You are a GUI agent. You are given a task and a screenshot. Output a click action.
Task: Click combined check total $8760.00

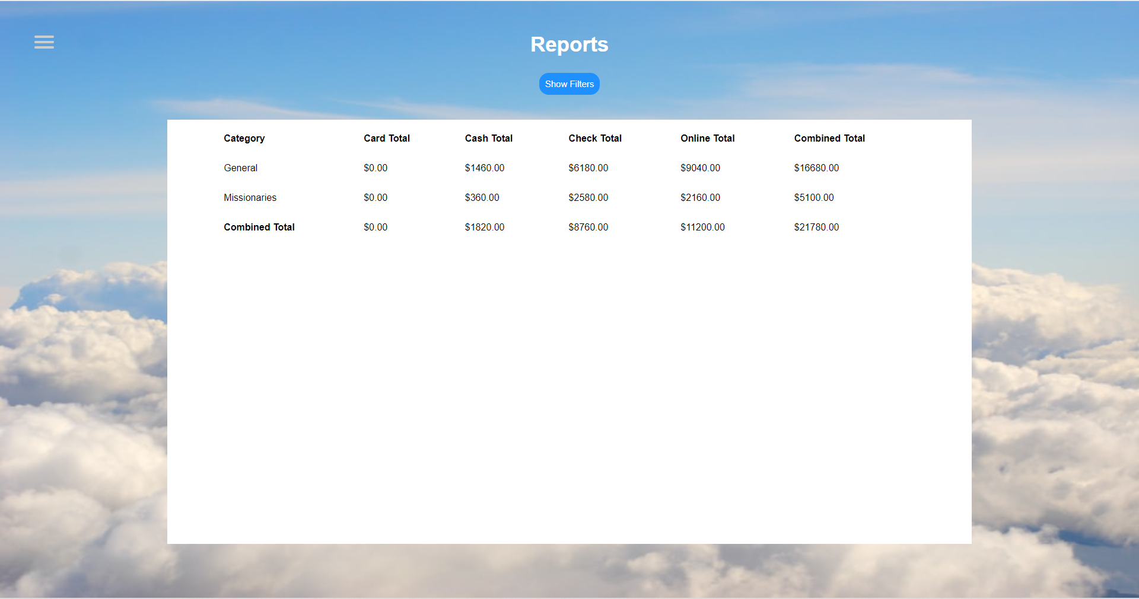[x=588, y=227]
